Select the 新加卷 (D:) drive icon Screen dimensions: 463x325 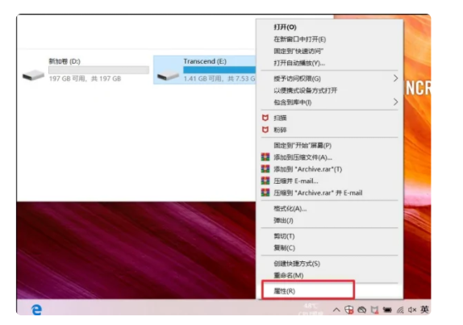(33, 75)
